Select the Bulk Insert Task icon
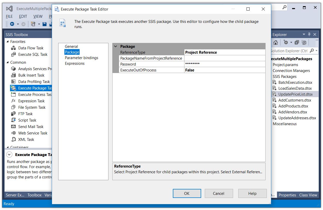323x210 pixels. click(13, 75)
